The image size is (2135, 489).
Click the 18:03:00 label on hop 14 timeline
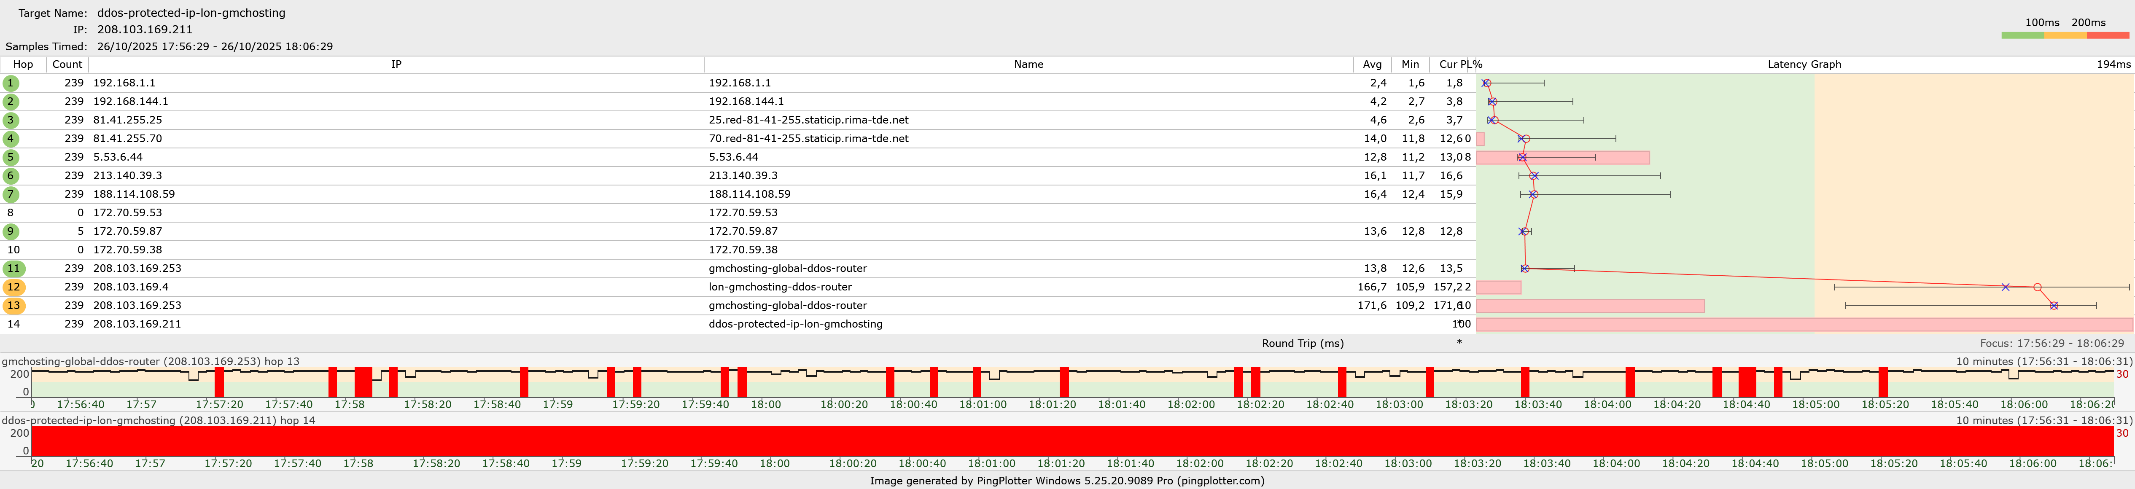1407,463
